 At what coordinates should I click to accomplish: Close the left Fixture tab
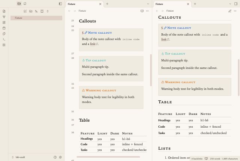(100, 4)
